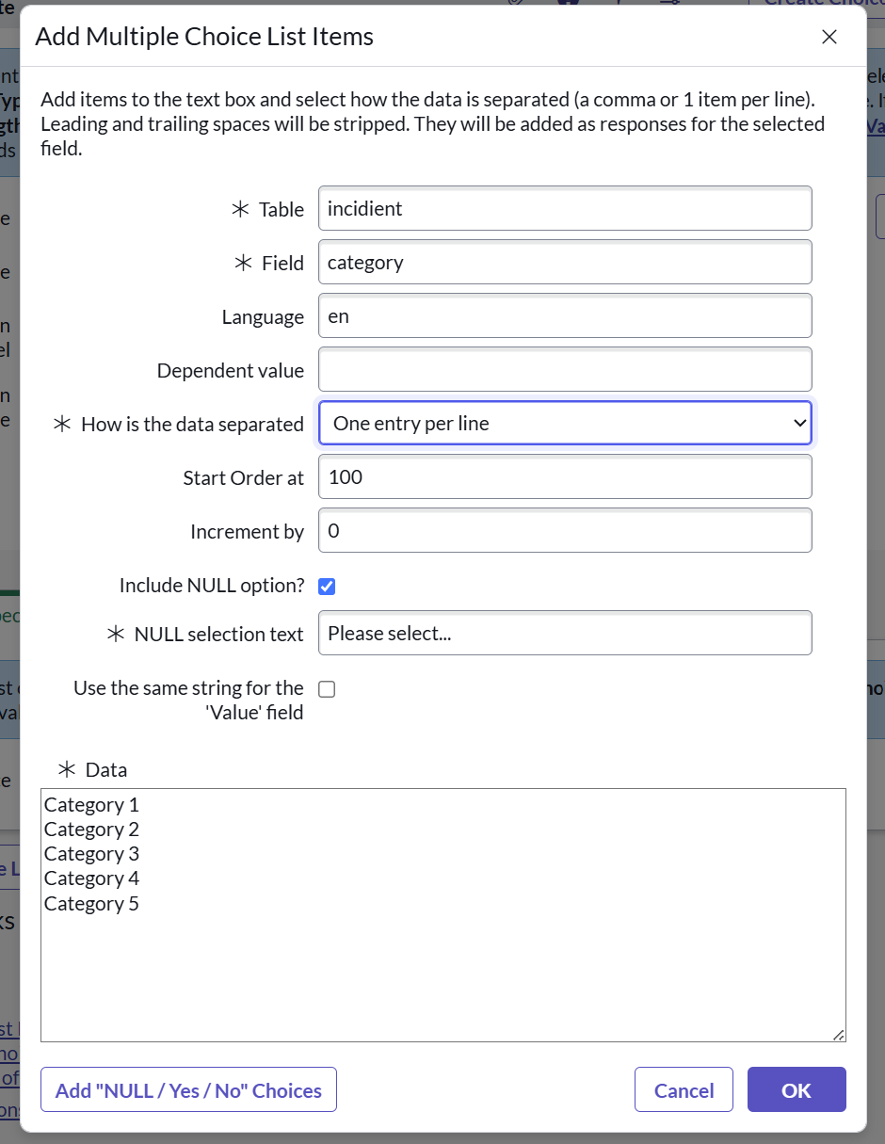Image resolution: width=885 pixels, height=1144 pixels.
Task: Uncheck the Include NULL option checkbox
Action: point(326,586)
